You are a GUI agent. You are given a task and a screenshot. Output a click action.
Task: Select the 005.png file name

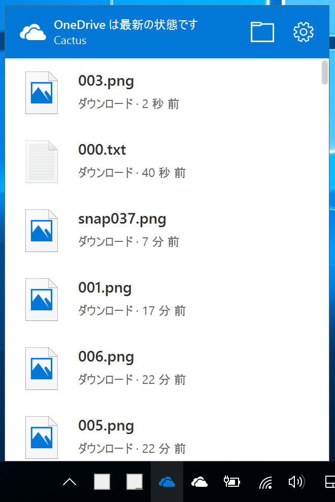click(x=106, y=426)
